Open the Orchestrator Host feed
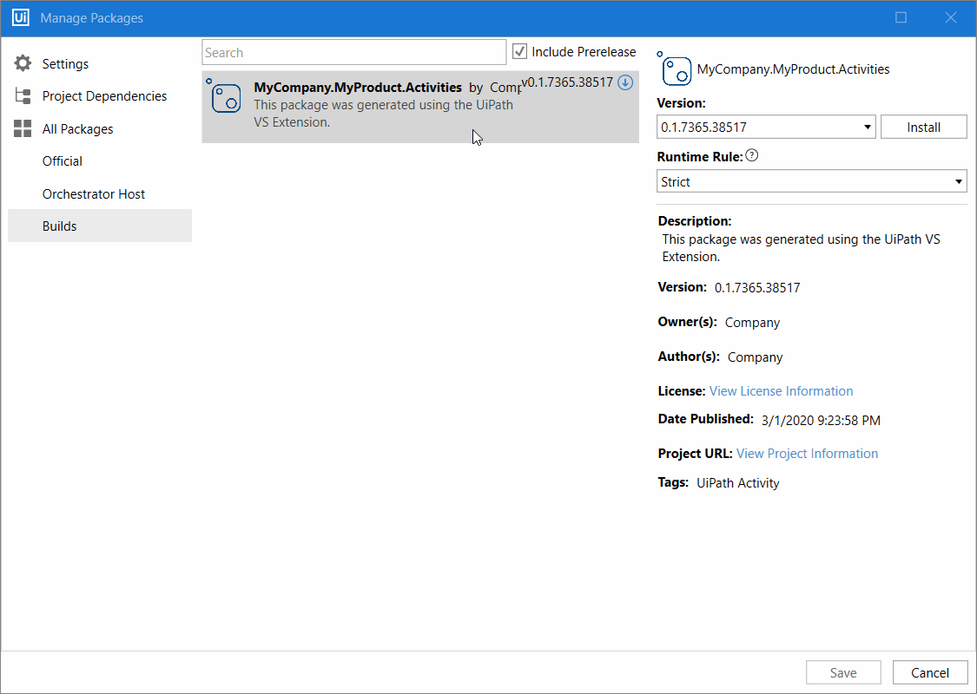977x694 pixels. point(94,194)
